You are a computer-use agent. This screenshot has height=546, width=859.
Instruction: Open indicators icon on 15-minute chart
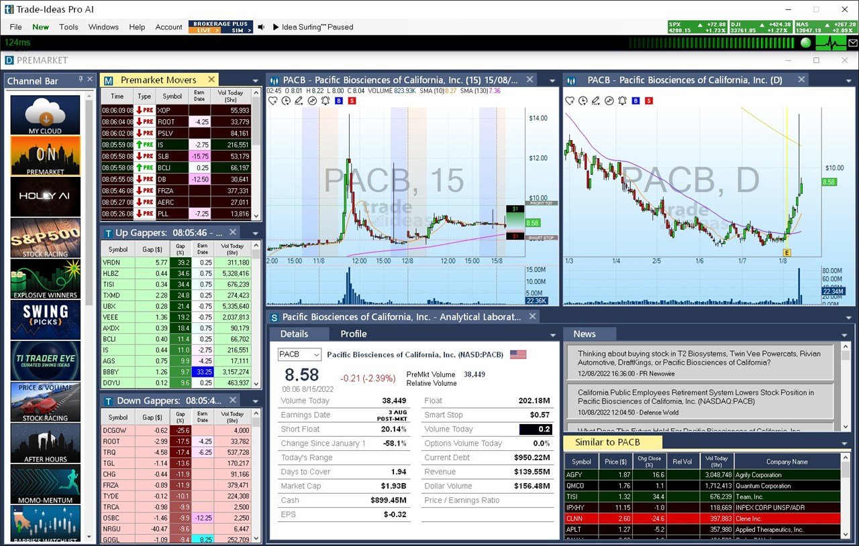click(311, 101)
